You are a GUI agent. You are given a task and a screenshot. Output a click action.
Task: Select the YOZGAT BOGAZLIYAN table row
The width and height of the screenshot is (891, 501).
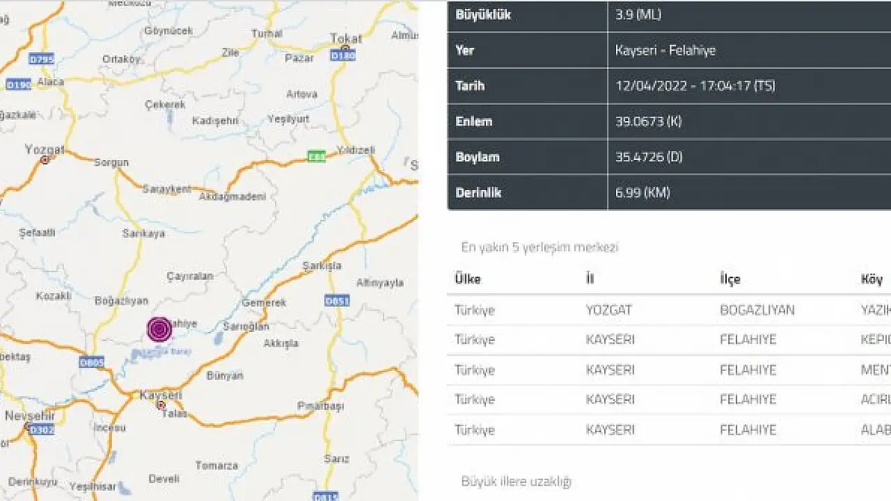pyautogui.click(x=668, y=310)
